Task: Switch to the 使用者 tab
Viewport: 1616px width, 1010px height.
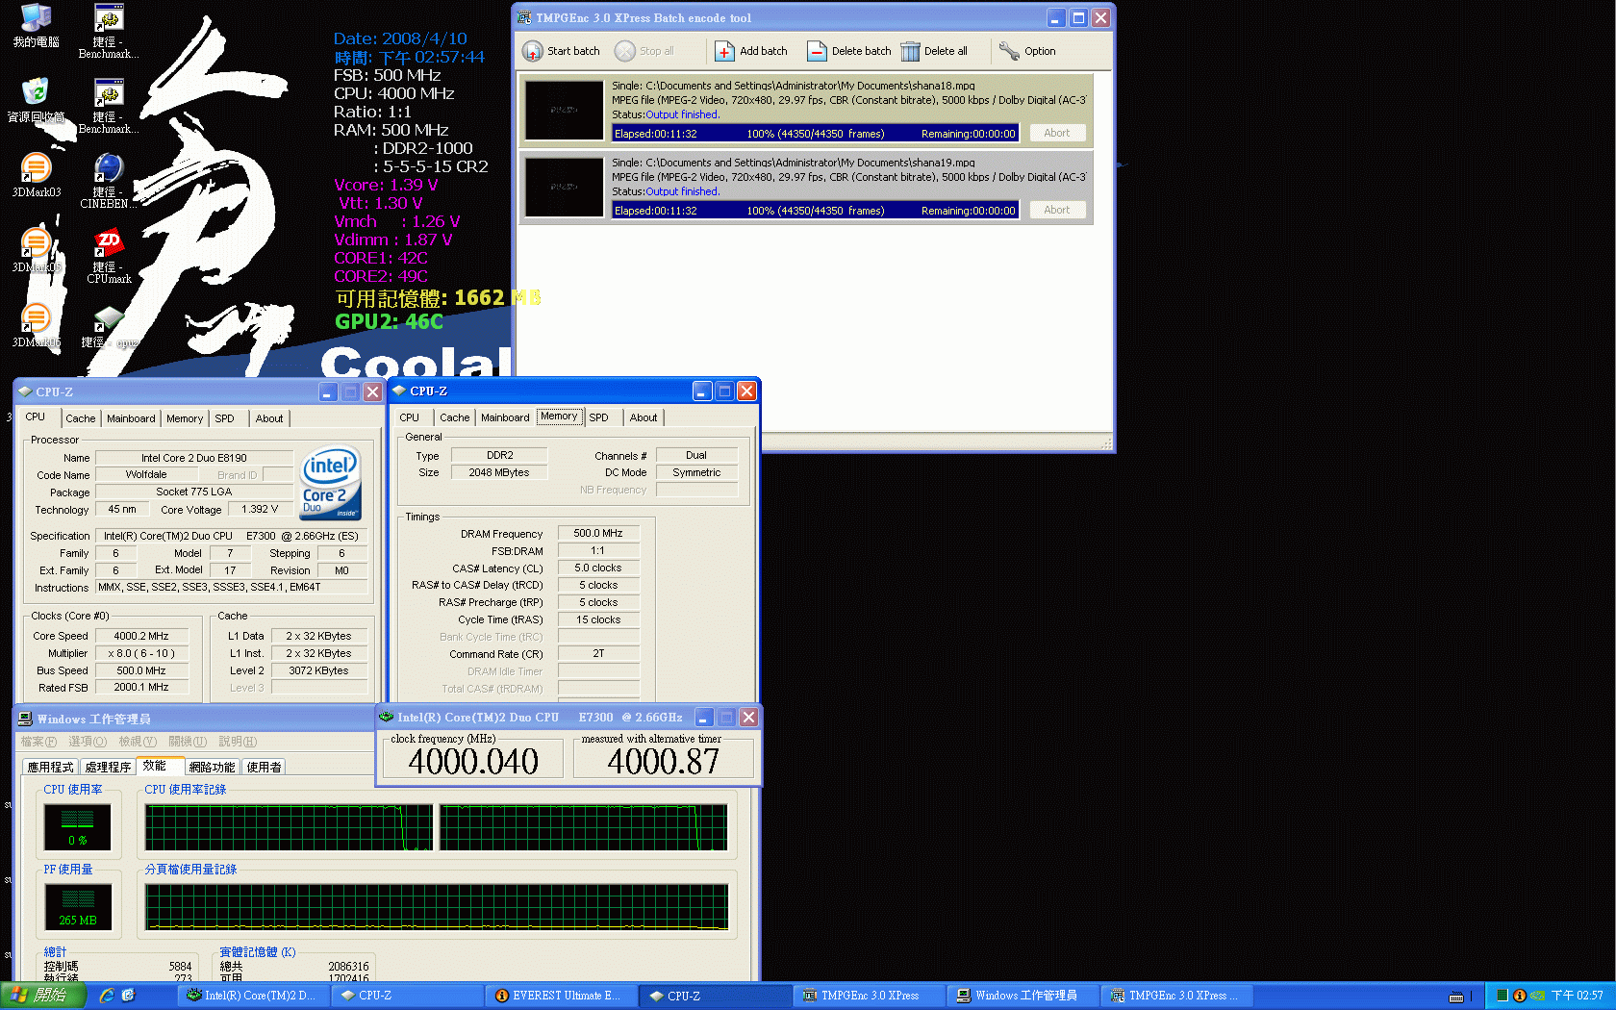Action: tap(264, 767)
